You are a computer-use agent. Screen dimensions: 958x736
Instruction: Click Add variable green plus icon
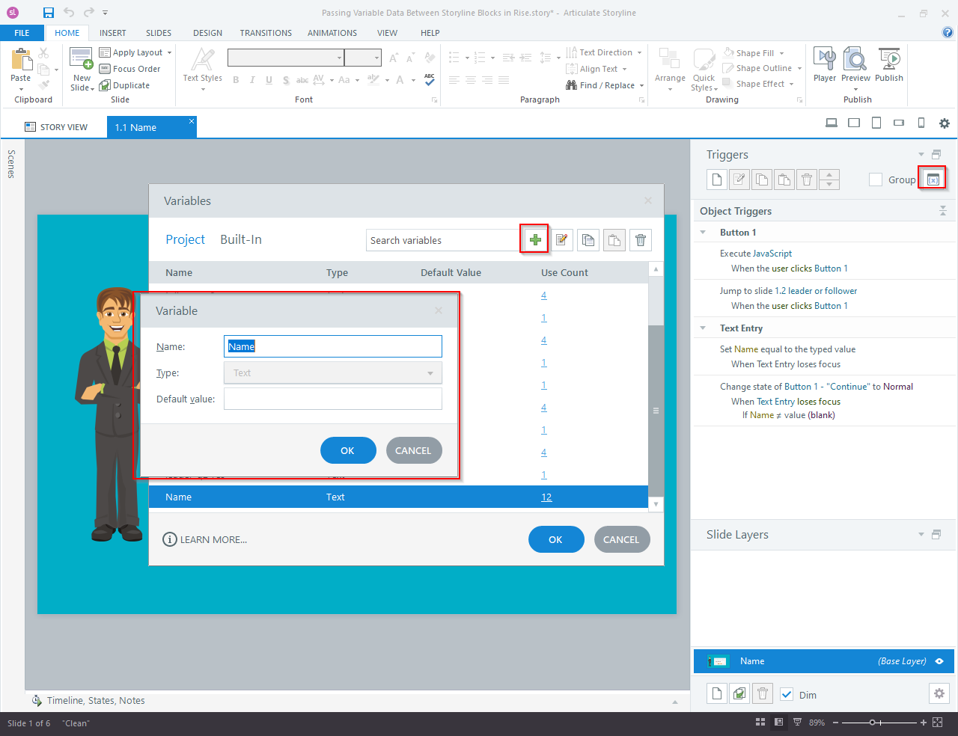535,240
